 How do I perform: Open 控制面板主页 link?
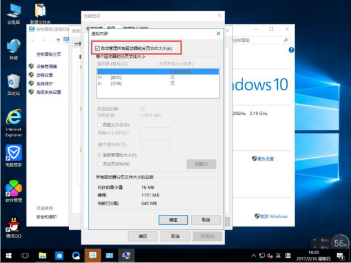point(49,54)
